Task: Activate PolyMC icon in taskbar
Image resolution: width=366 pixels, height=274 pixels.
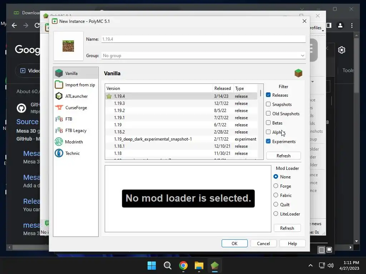Action: [x=215, y=265]
